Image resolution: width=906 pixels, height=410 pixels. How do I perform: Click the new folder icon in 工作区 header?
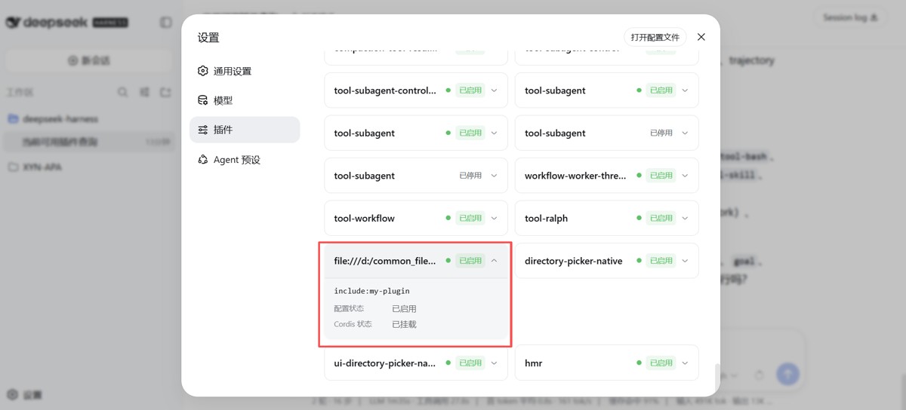click(x=165, y=92)
